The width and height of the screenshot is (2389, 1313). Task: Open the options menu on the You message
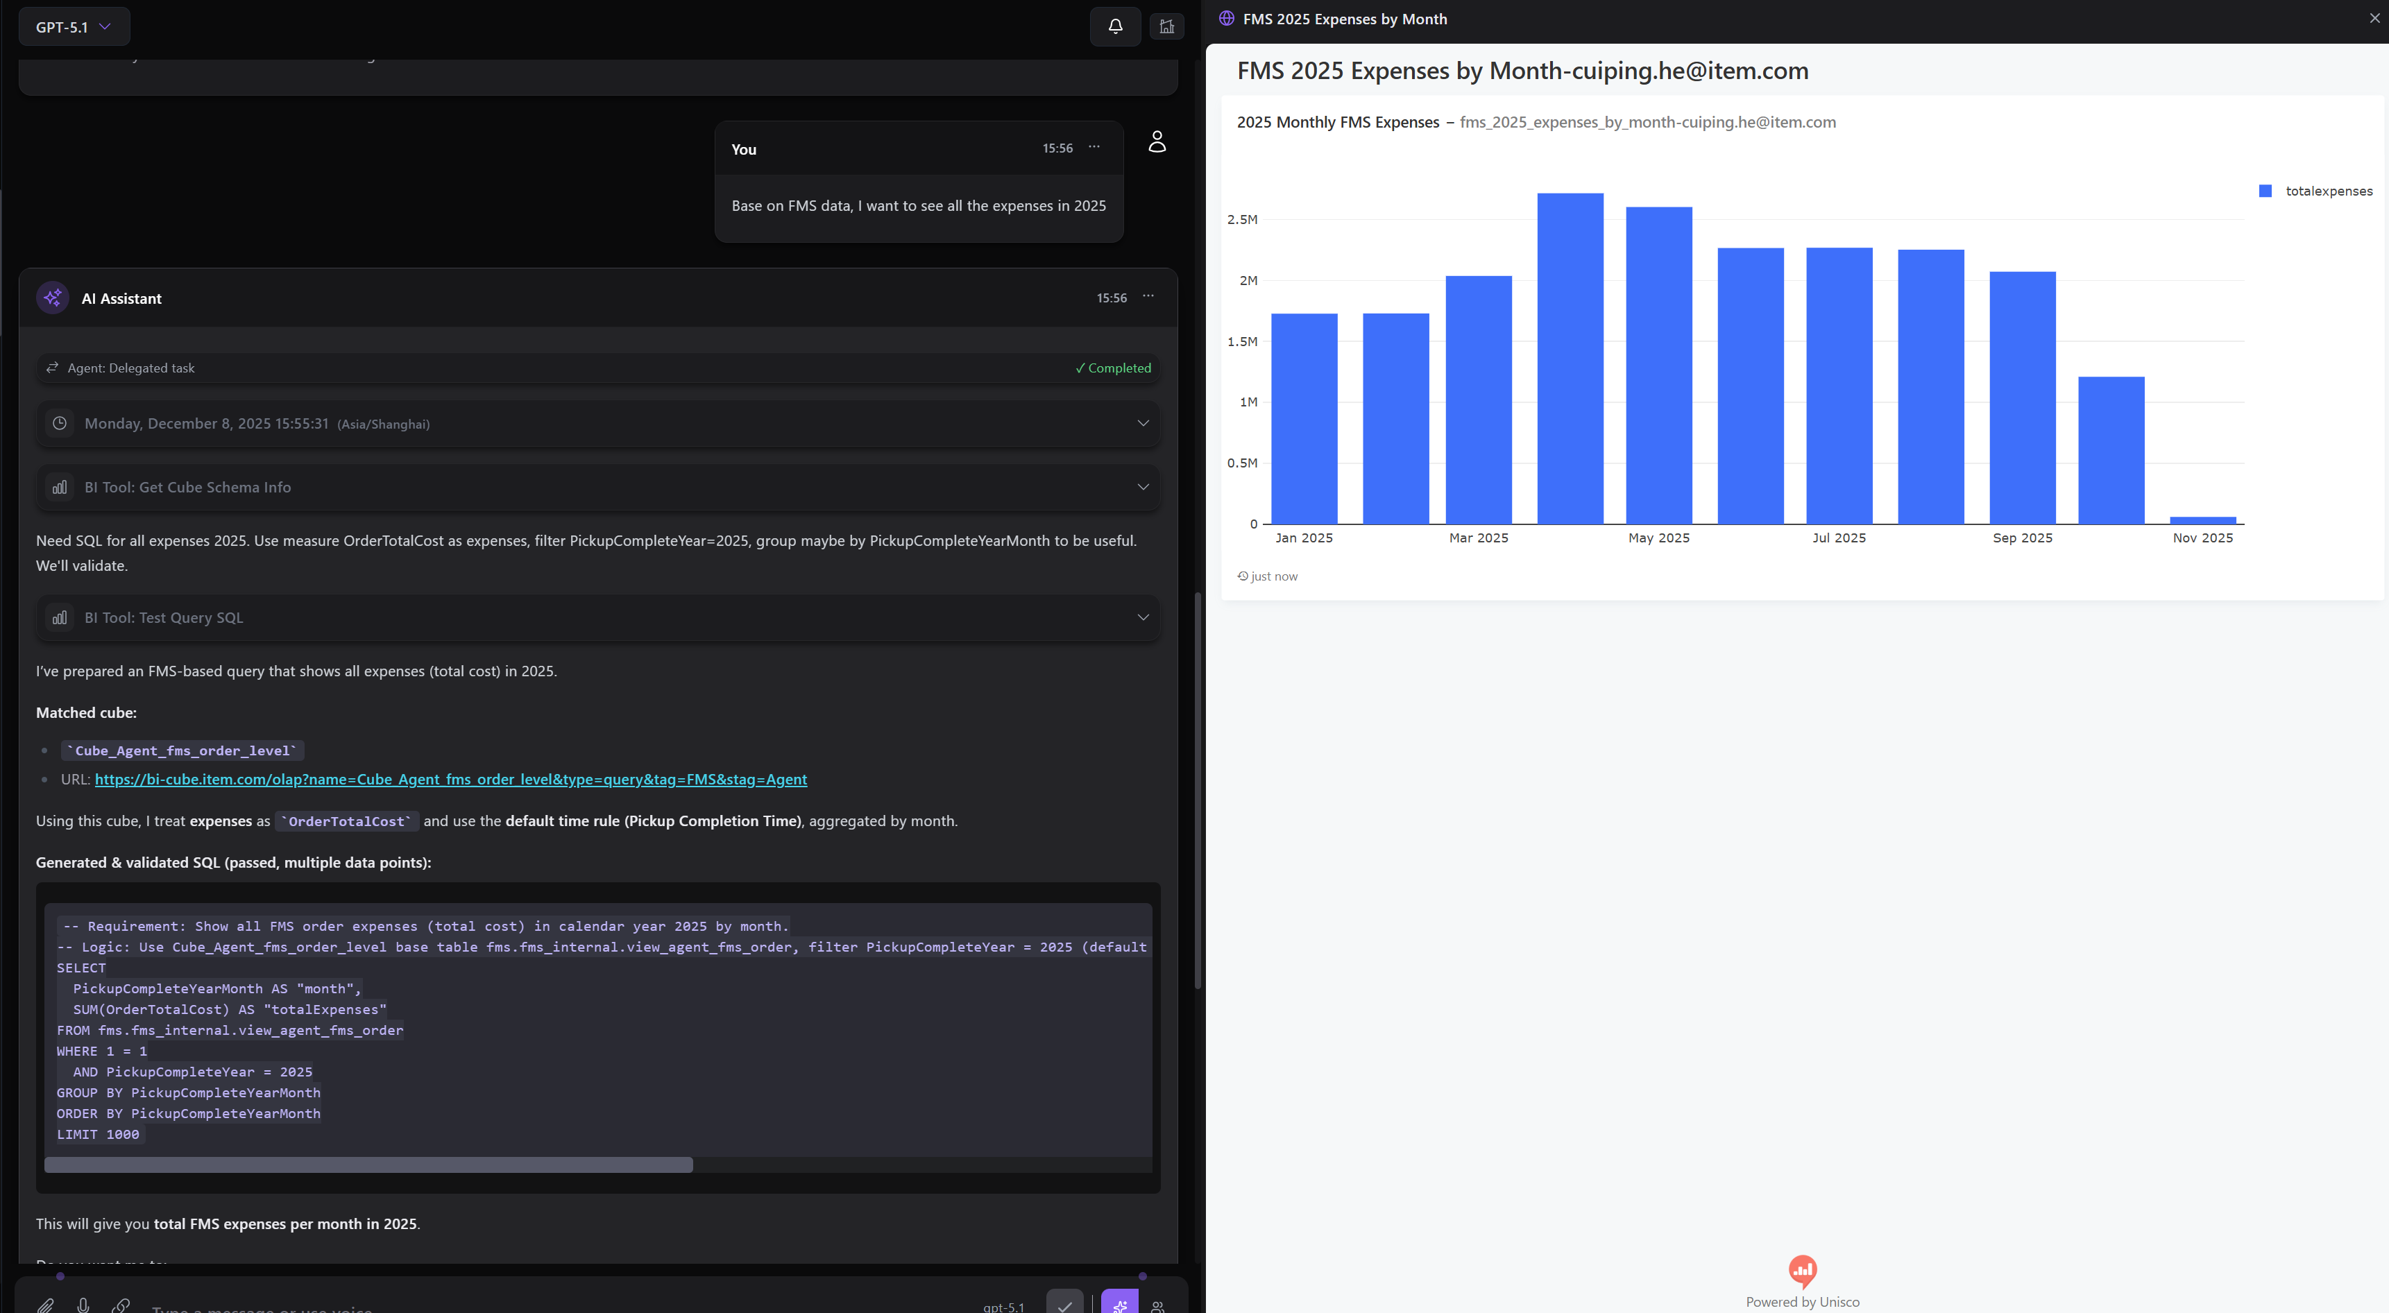(x=1094, y=148)
